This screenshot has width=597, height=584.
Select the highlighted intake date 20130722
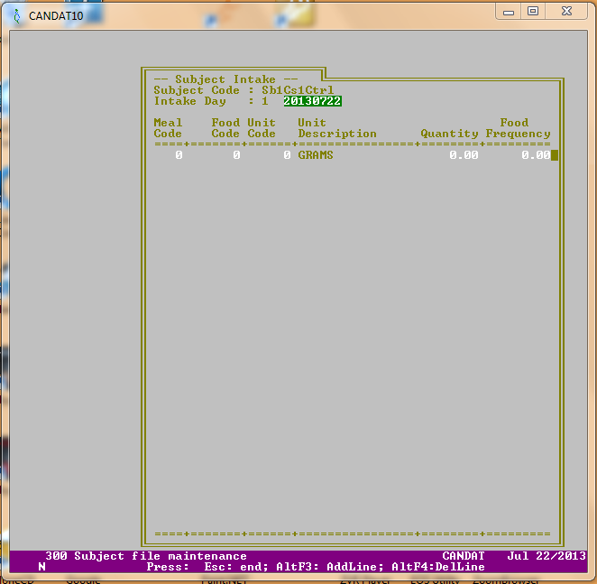(x=312, y=101)
